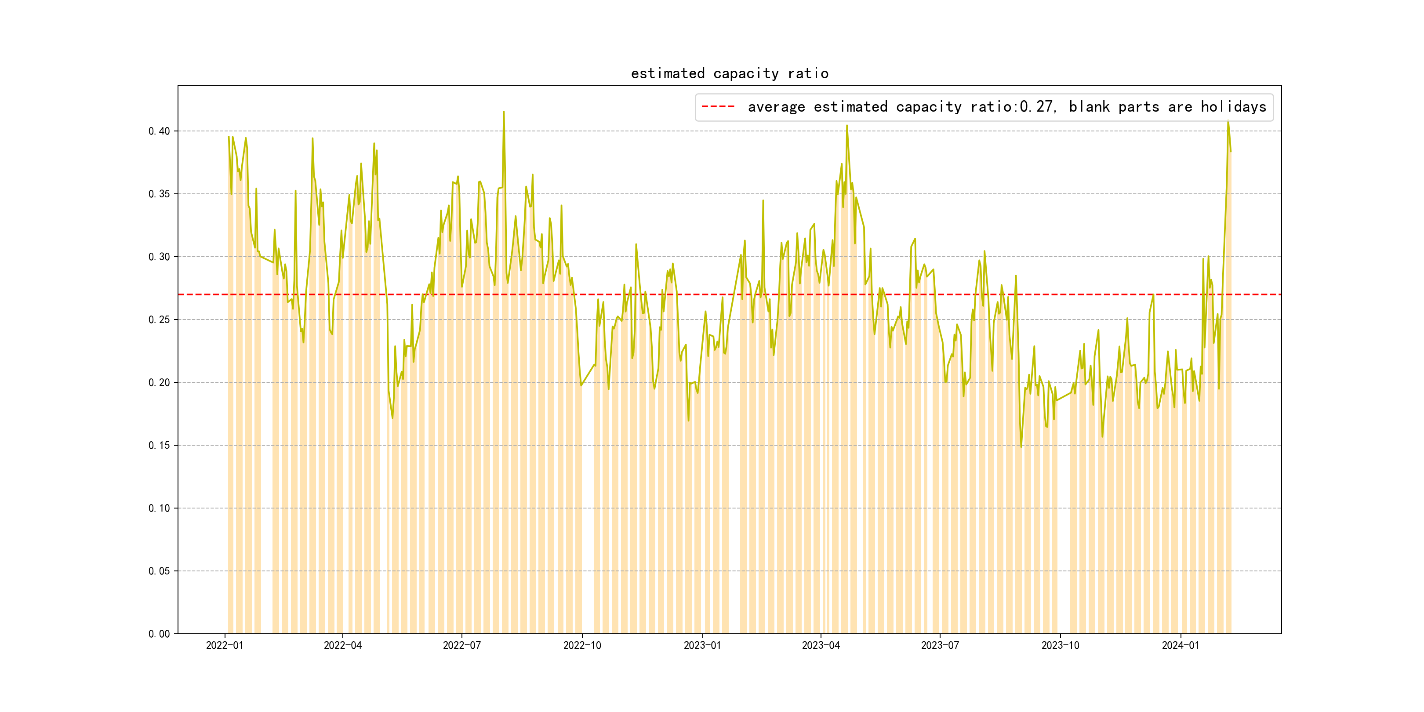Click the 0.30 y-axis tick label

pos(159,257)
